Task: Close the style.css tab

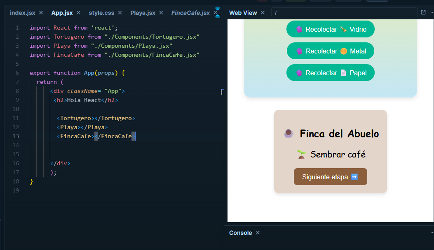Action: click(x=120, y=13)
